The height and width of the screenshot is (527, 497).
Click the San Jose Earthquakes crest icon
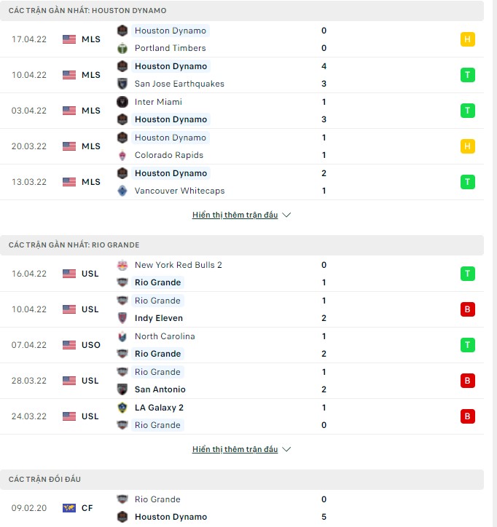point(122,84)
